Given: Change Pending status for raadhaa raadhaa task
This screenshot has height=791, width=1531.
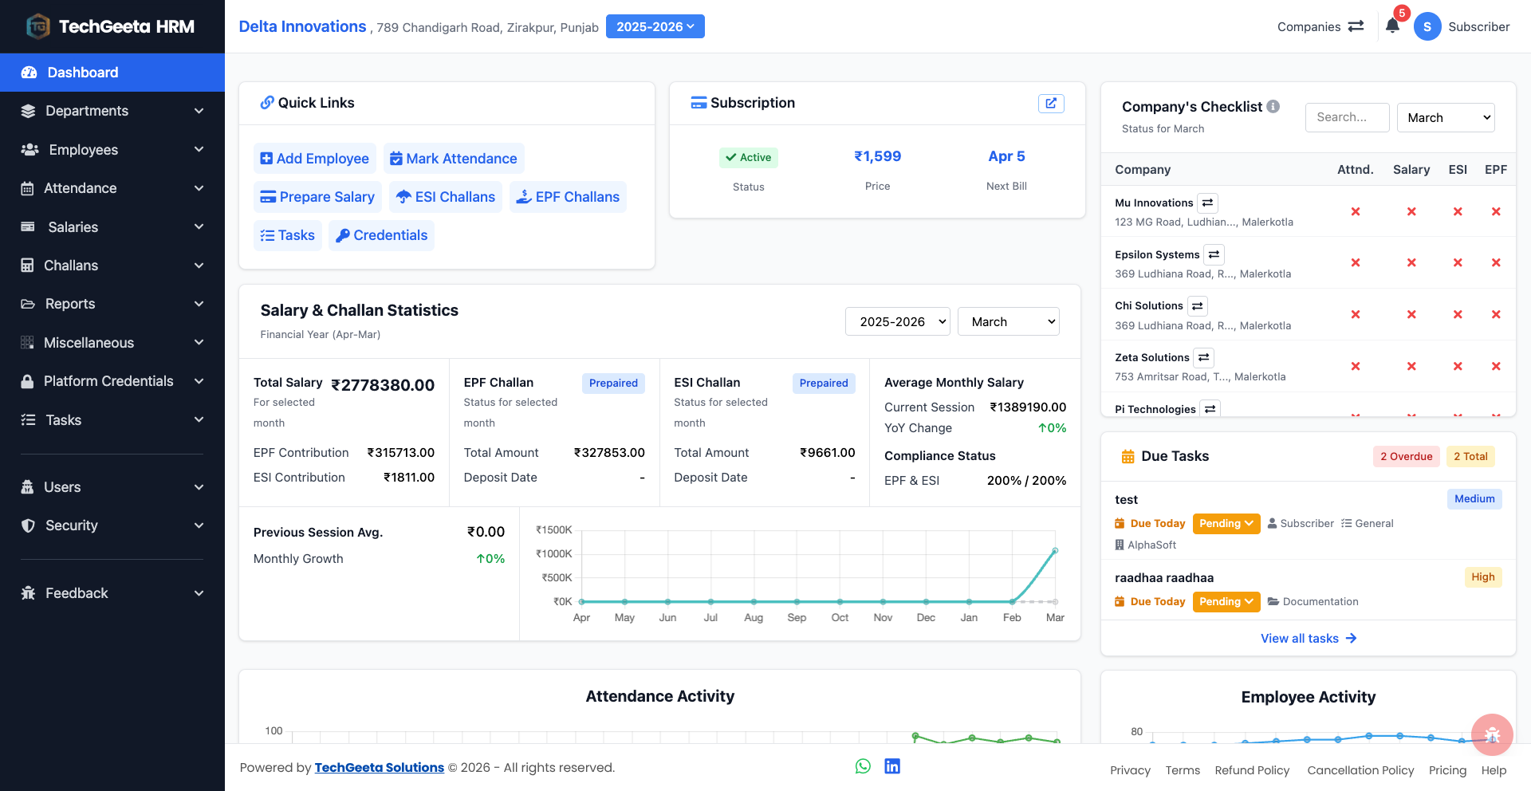Looking at the screenshot, I should point(1226,602).
